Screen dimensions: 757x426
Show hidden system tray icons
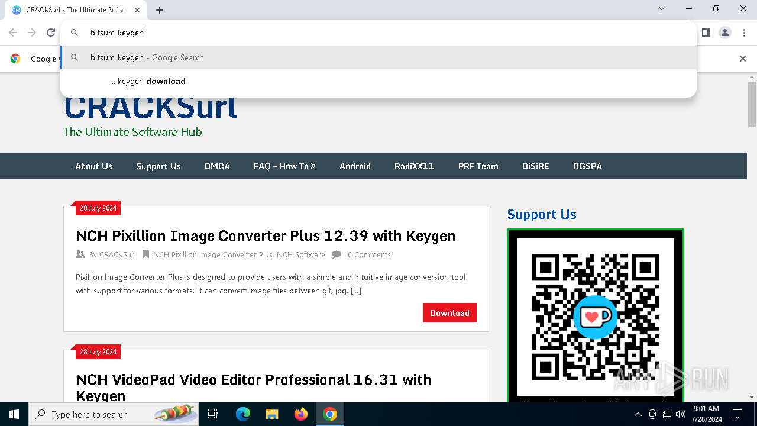pos(638,414)
